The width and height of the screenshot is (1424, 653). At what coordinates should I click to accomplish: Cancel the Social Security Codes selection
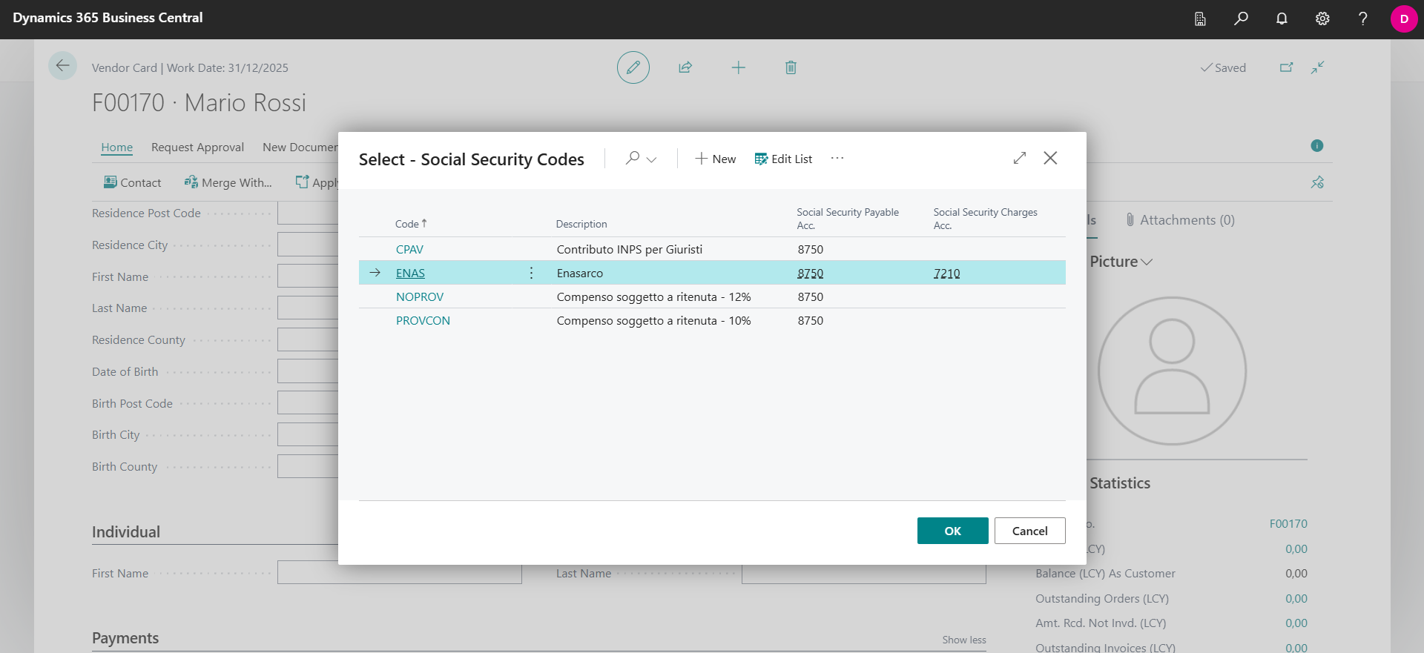(x=1029, y=531)
